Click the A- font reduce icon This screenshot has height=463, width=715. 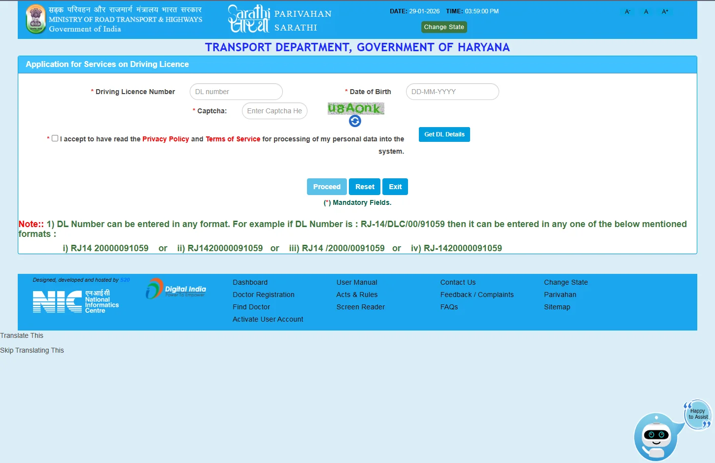pos(627,11)
